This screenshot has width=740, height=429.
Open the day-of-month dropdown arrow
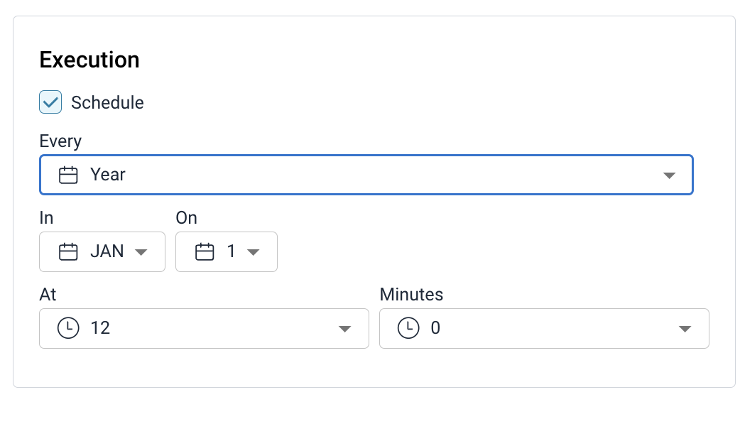(254, 252)
